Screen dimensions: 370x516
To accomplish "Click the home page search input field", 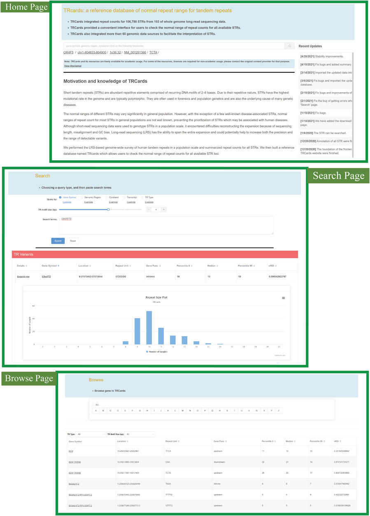I will coord(174,46).
